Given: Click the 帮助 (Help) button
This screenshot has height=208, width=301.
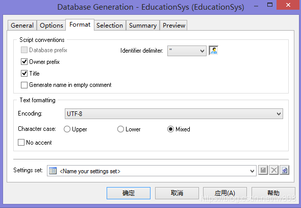Looking at the screenshot, I should [273, 193].
